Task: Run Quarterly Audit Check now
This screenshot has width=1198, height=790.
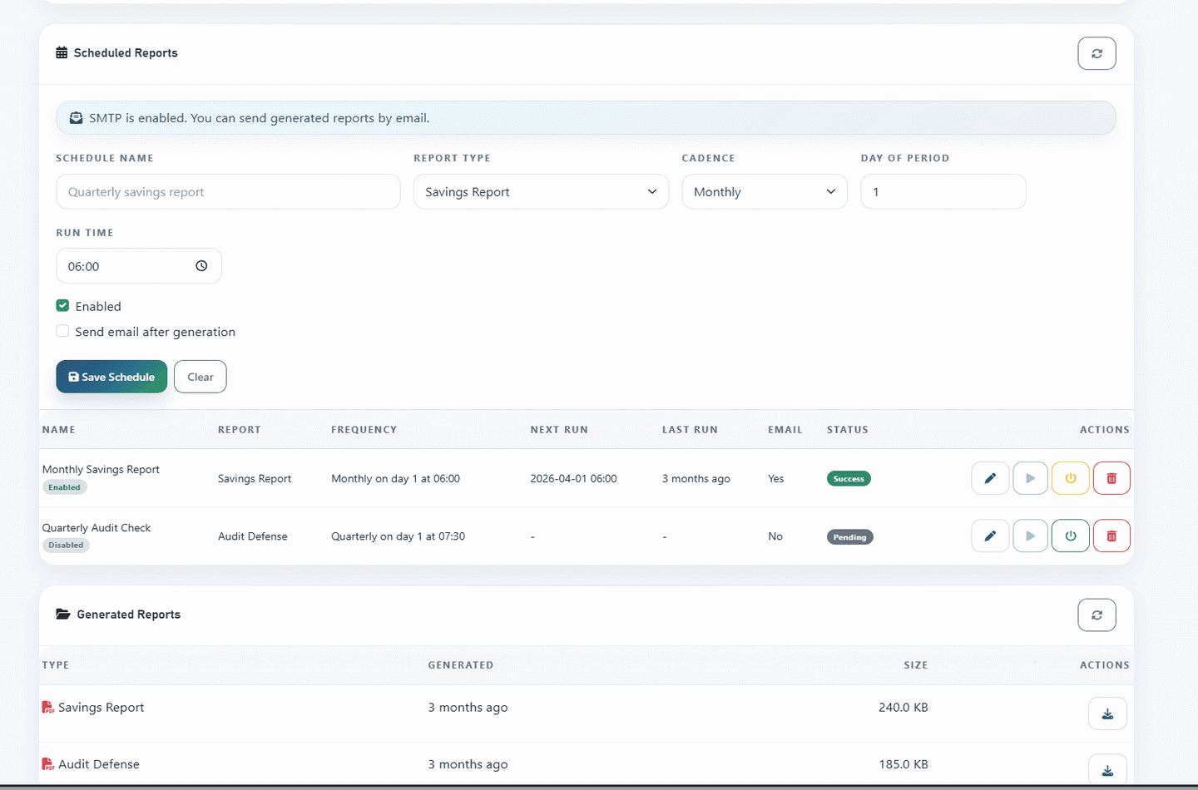Action: point(1030,536)
